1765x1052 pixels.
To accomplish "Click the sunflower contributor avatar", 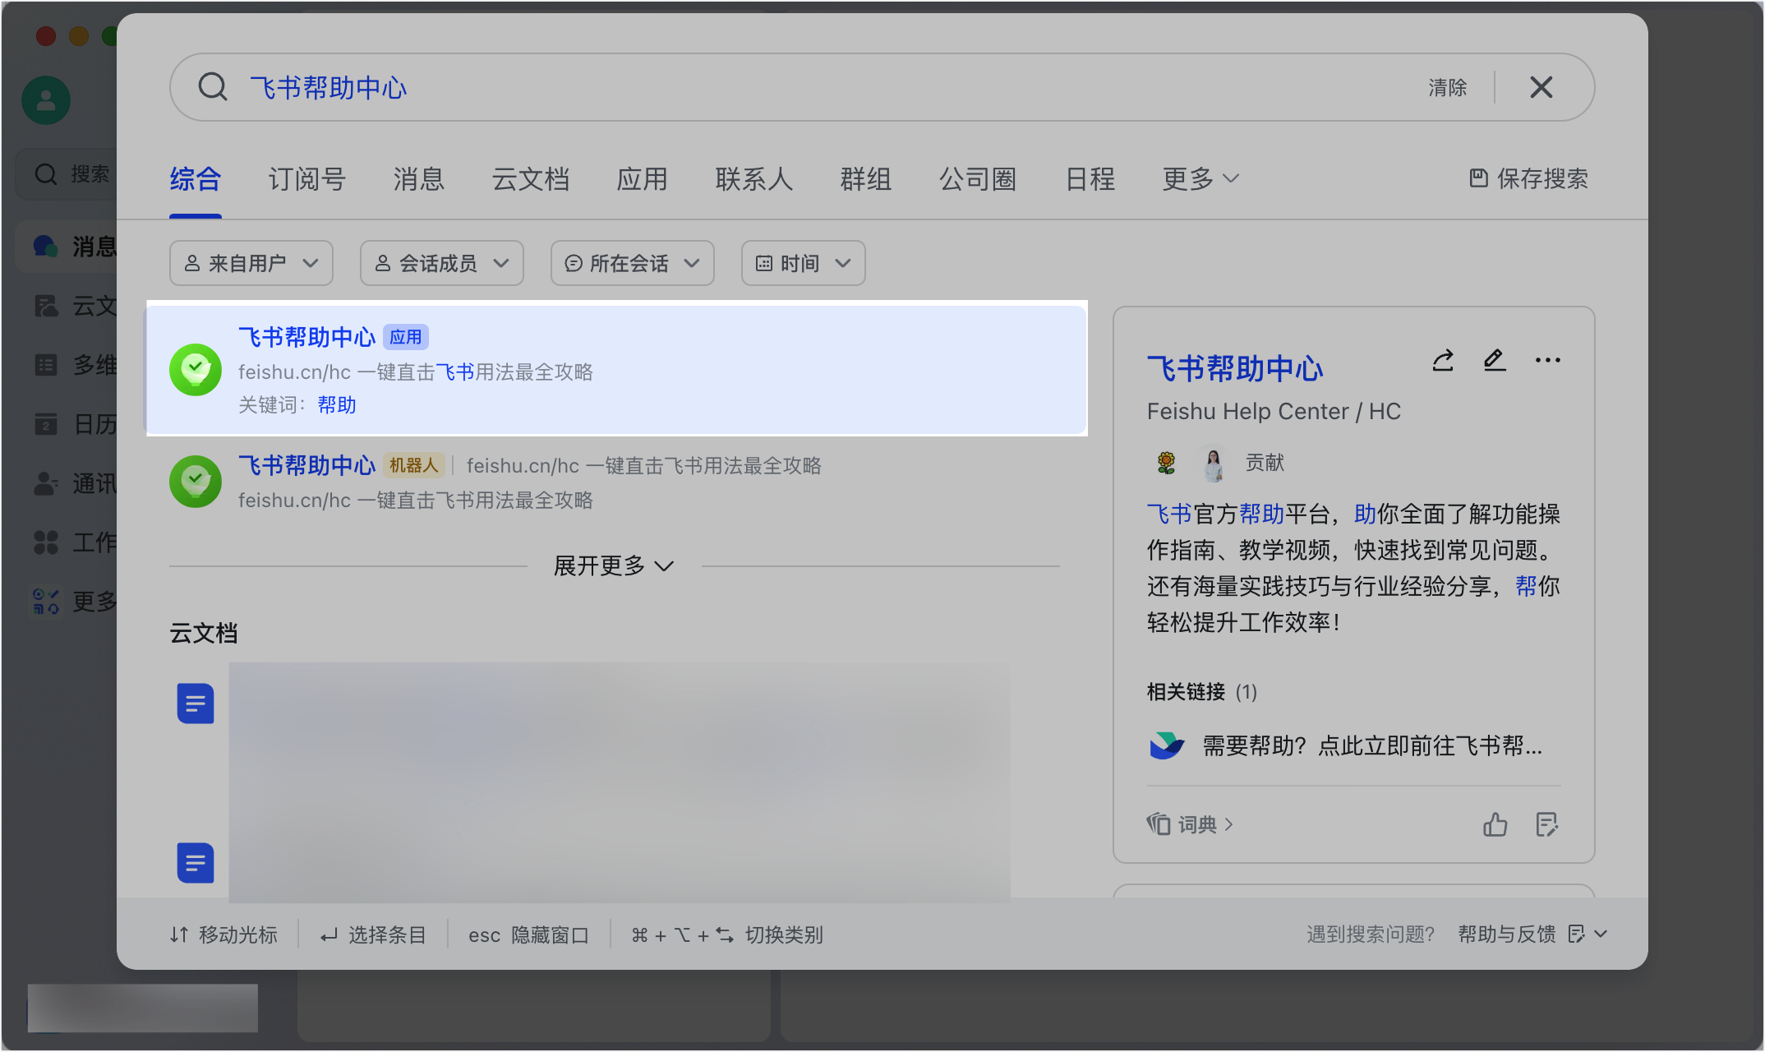I will tap(1166, 463).
